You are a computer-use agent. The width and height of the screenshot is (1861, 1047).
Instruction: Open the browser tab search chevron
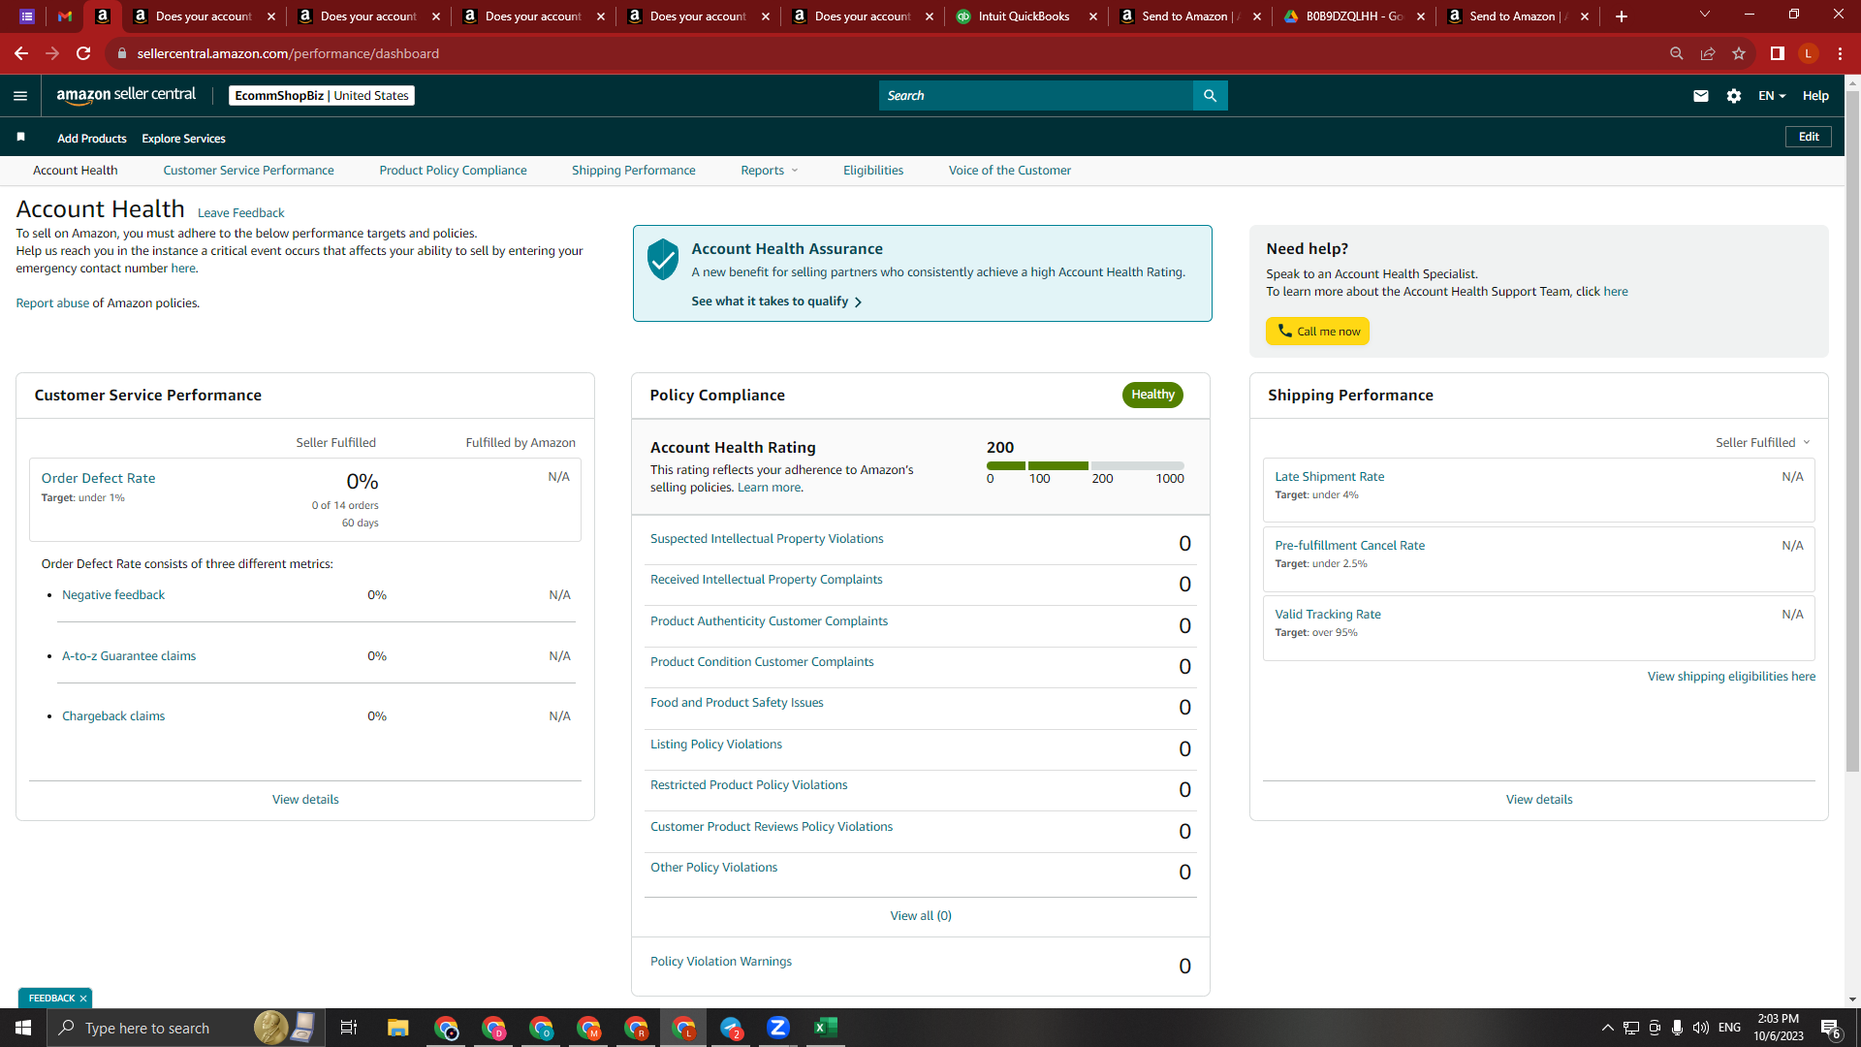pos(1705,15)
